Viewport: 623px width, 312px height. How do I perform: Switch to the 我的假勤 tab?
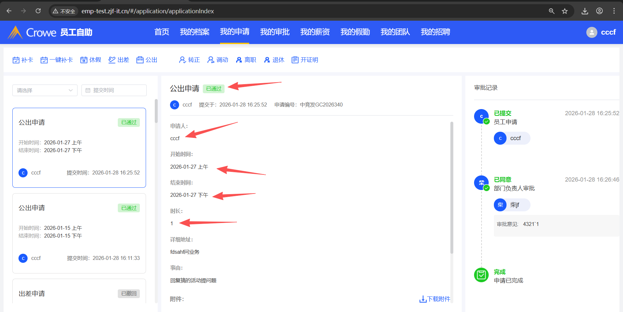pos(355,32)
